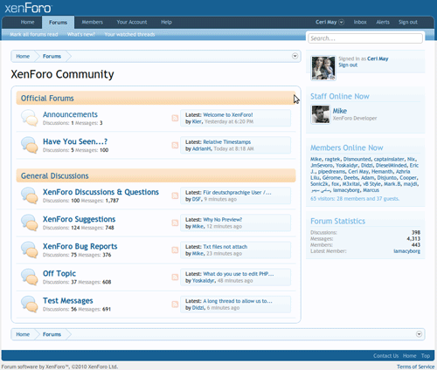Open the Your Account tab
Screen dimensions: 437x370
[132, 22]
